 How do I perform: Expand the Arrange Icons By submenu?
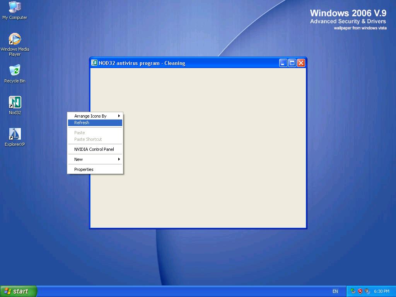pyautogui.click(x=95, y=116)
